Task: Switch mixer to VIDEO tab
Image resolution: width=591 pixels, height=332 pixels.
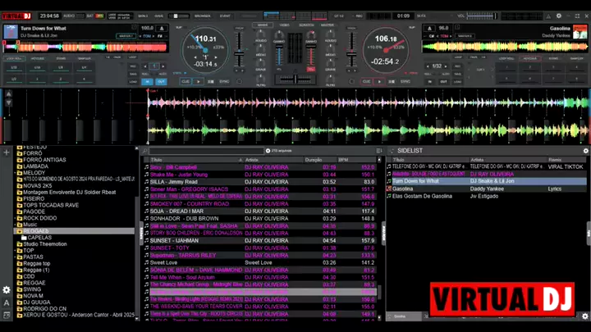Action: (285, 25)
